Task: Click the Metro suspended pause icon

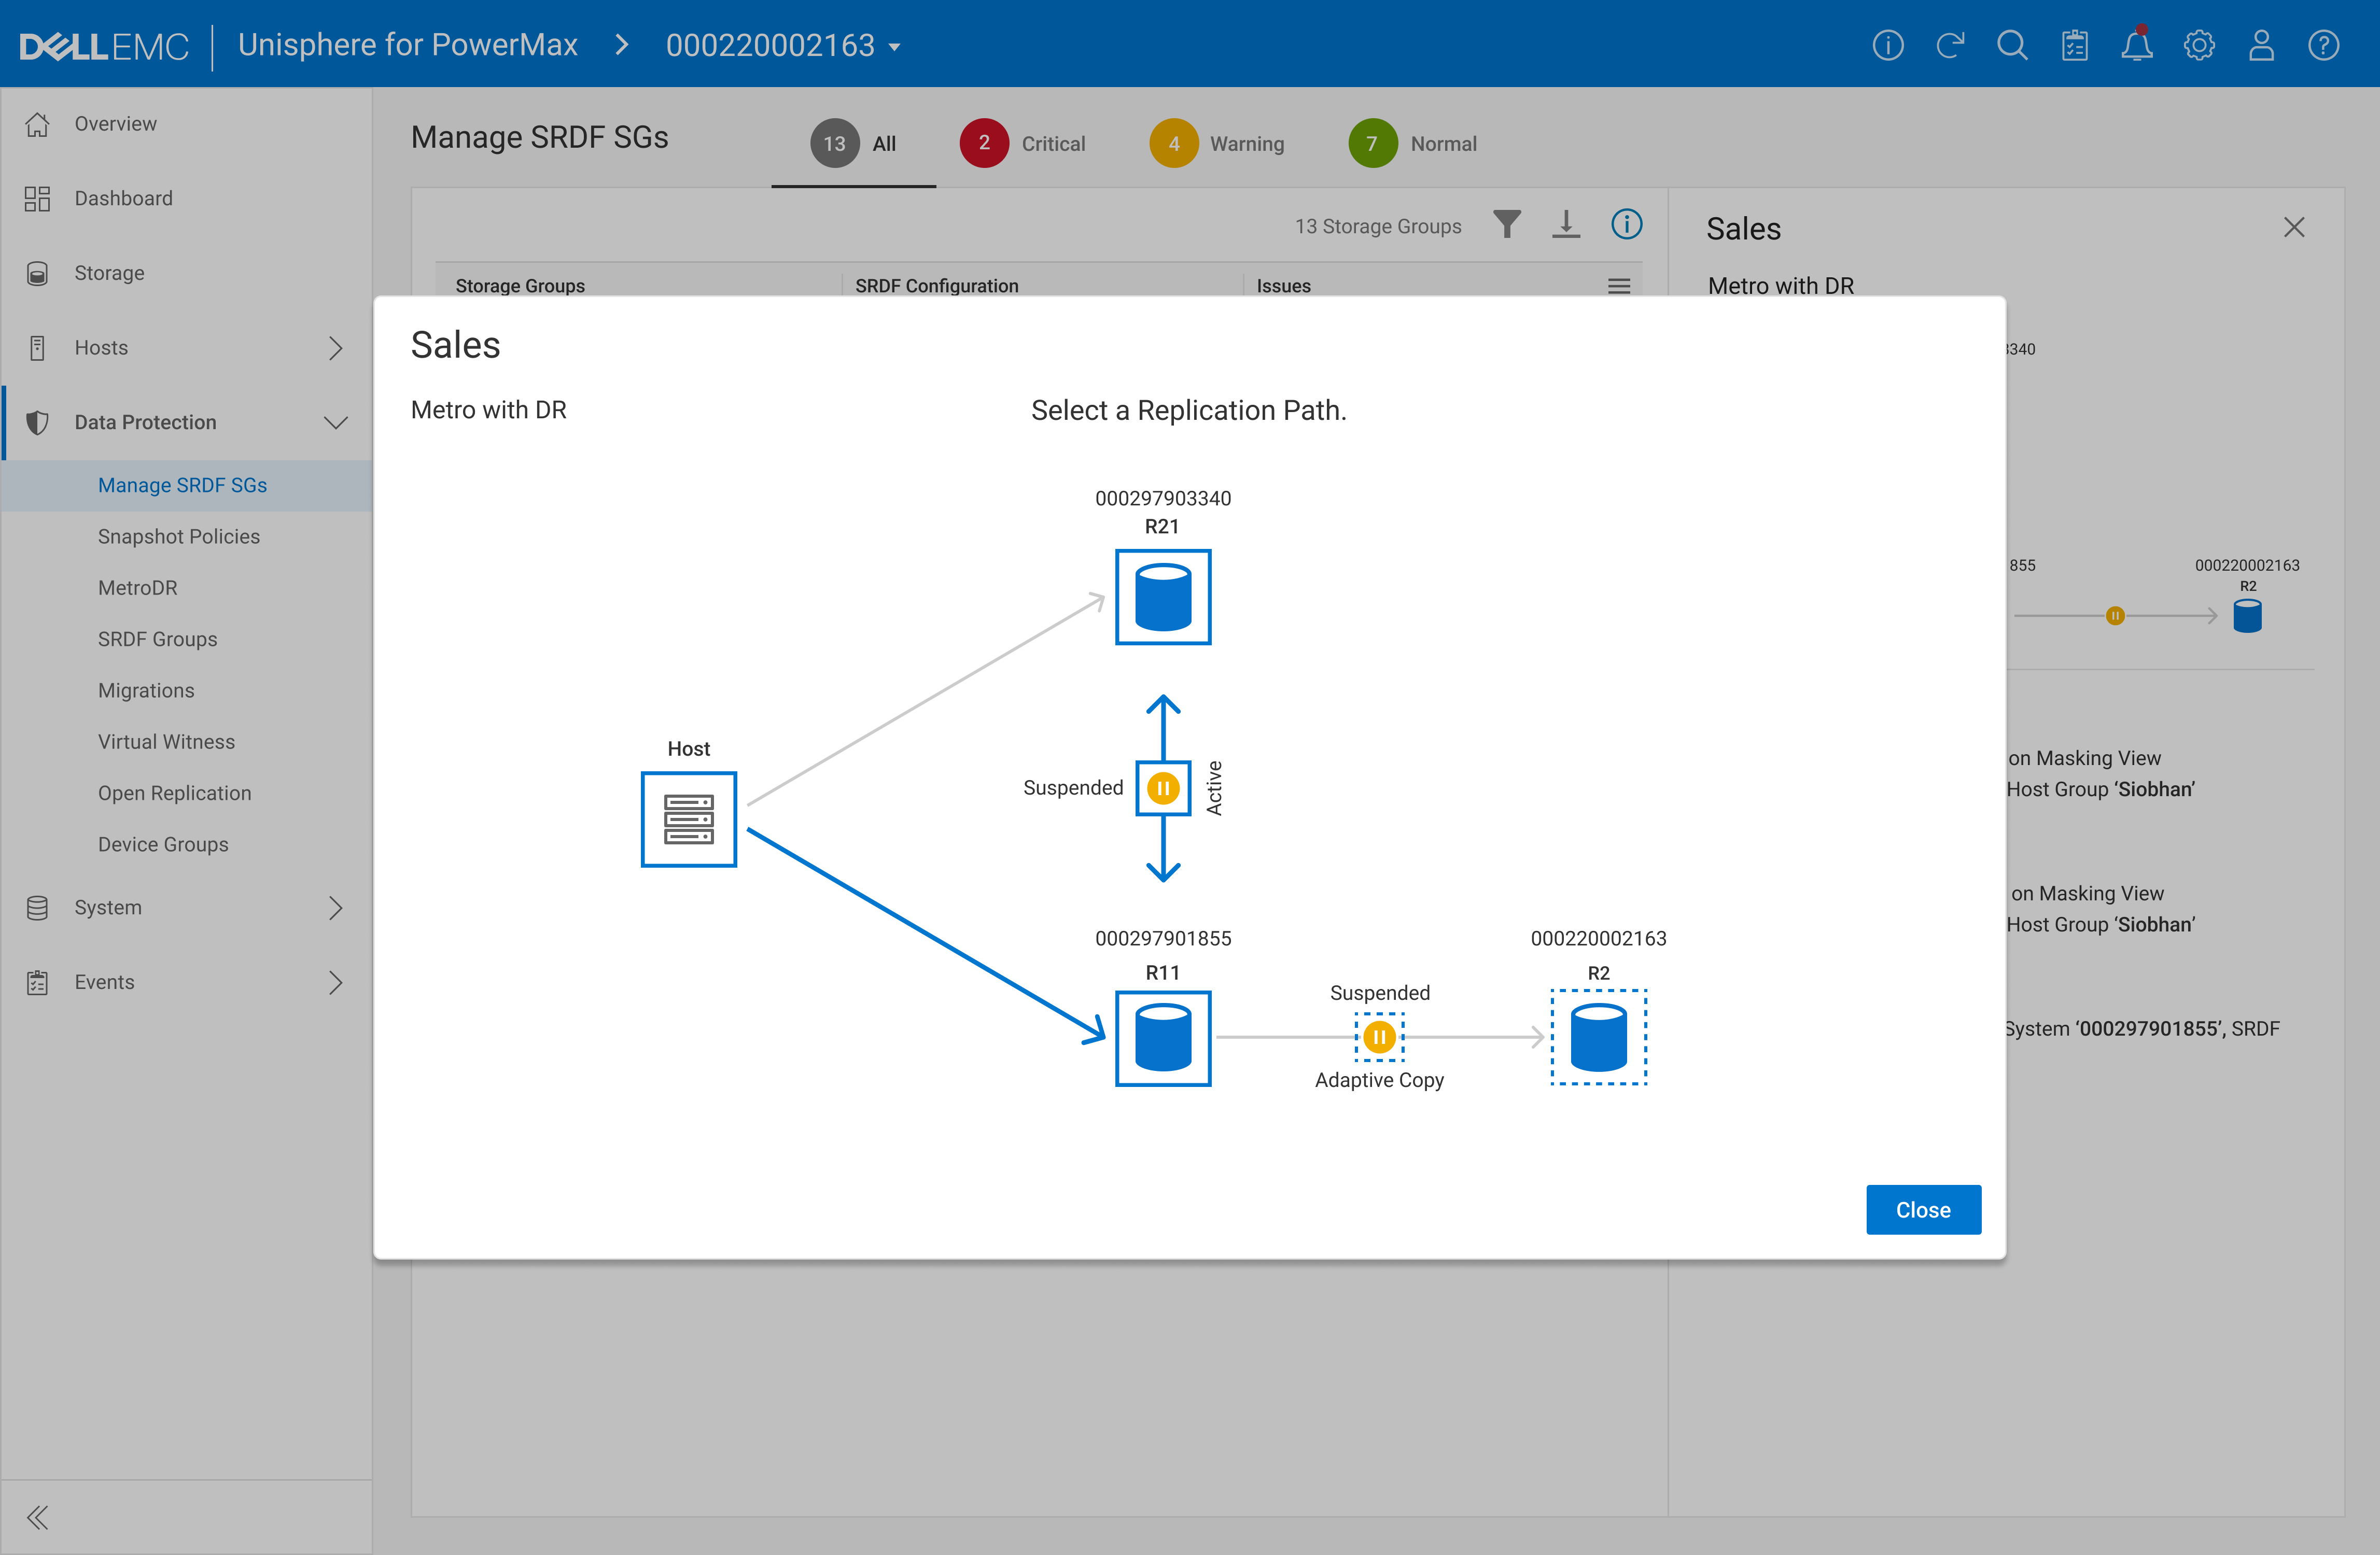Action: click(1162, 788)
